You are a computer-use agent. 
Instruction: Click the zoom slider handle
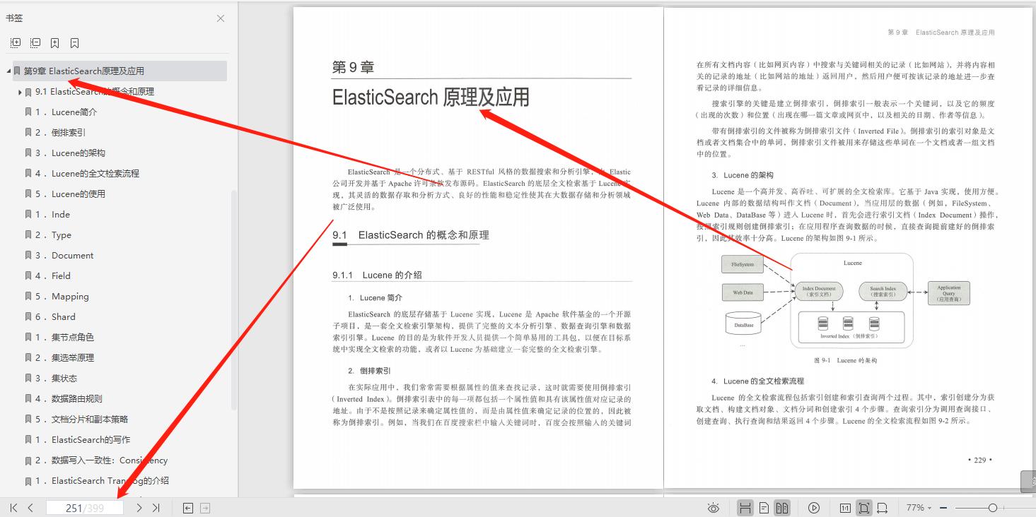coord(993,508)
